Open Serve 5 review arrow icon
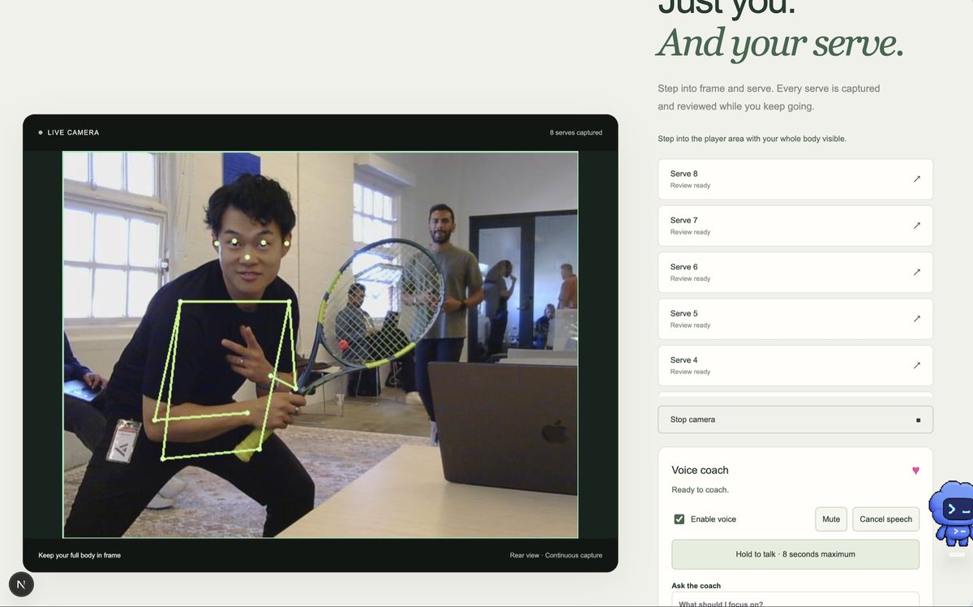Image resolution: width=973 pixels, height=607 pixels. pos(917,319)
